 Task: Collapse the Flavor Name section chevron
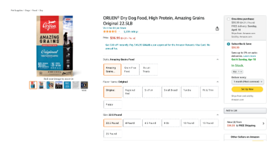coord(217,82)
